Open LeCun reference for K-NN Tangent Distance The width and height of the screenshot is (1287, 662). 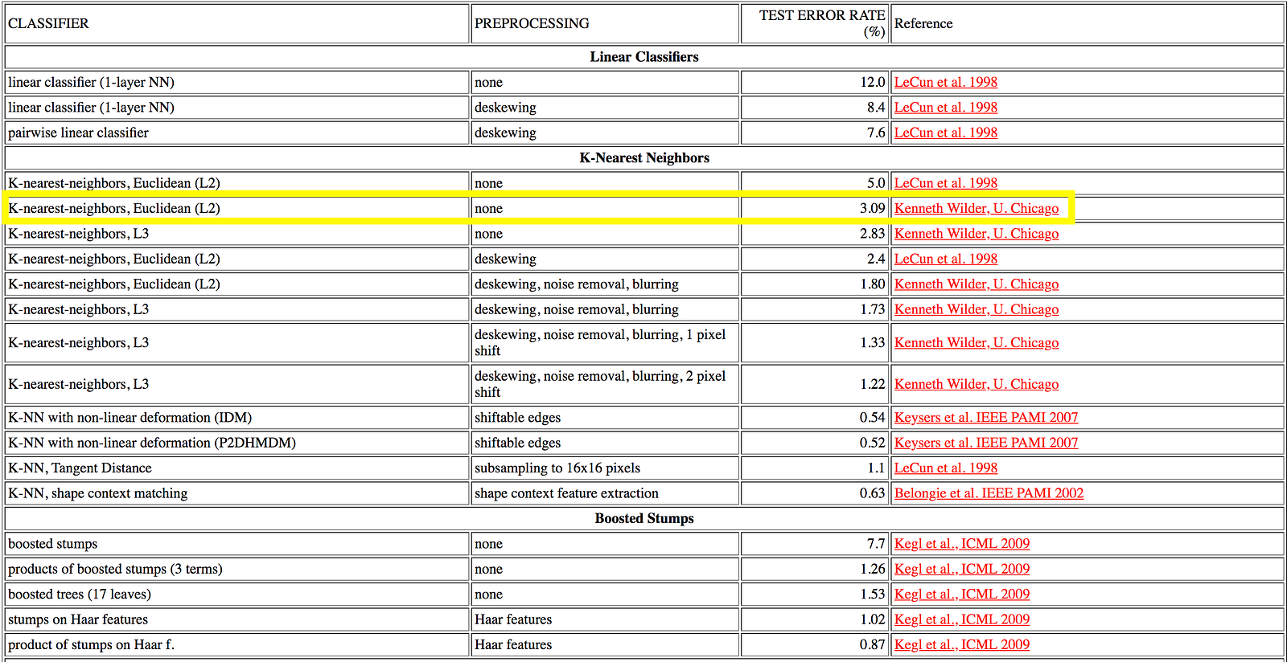(945, 468)
